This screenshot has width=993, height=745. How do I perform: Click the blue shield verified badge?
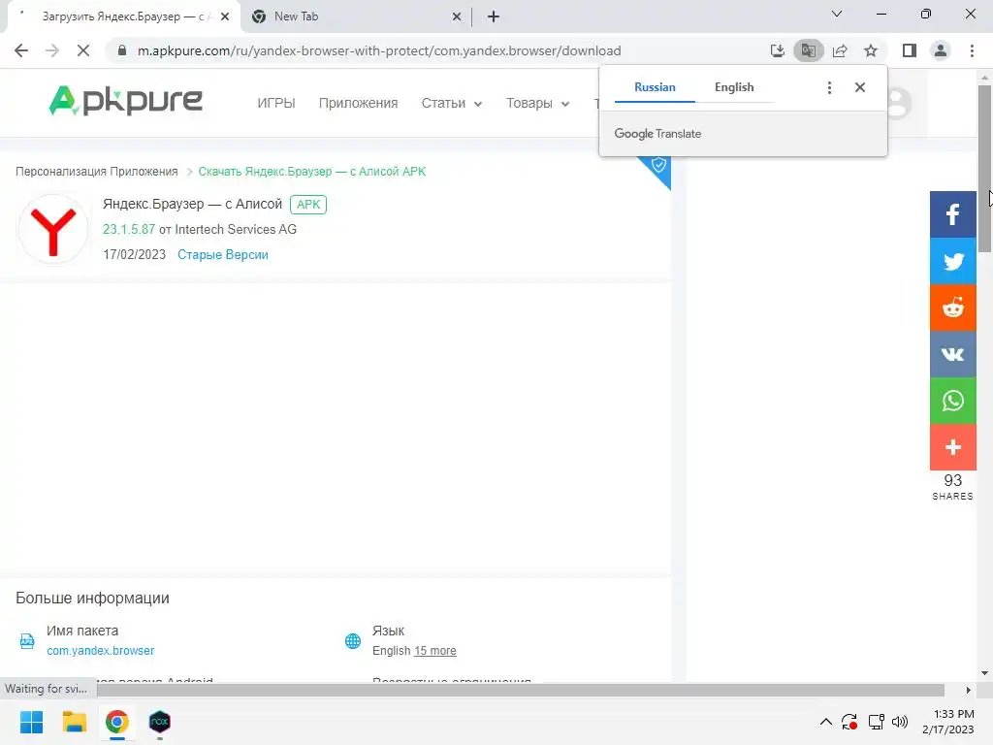(658, 166)
